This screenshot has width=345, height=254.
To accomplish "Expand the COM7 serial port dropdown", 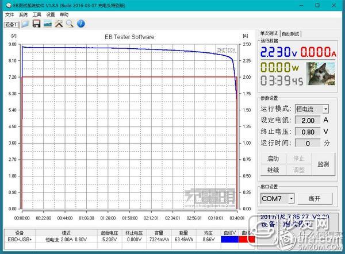I will click(291, 199).
